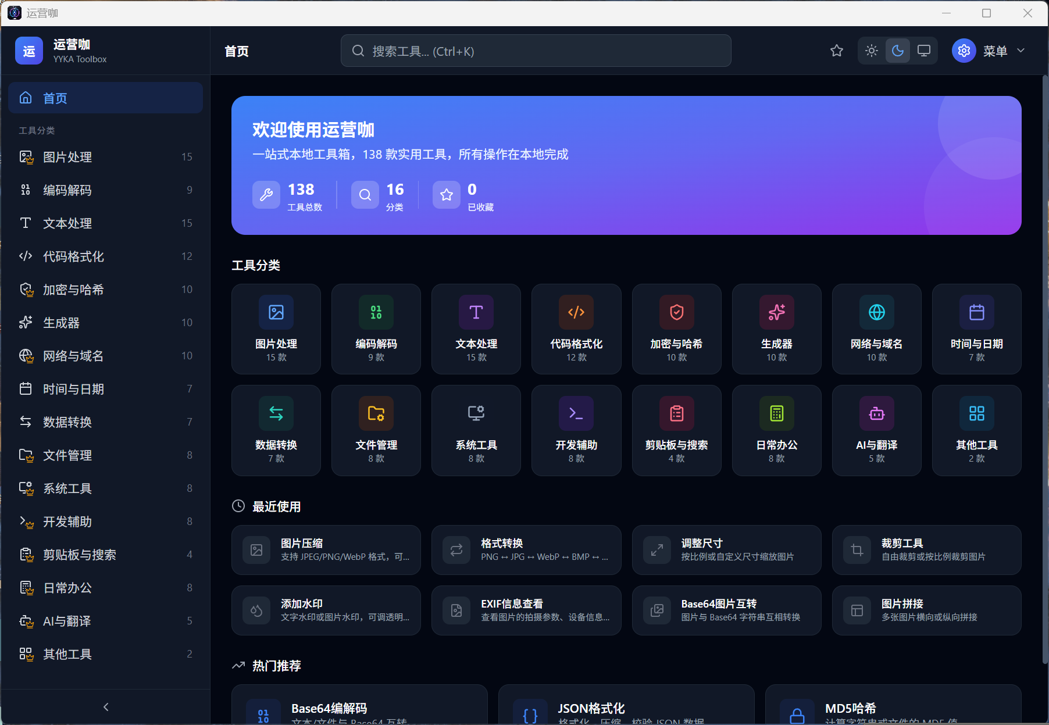Click the favorites star icon in header

point(837,51)
